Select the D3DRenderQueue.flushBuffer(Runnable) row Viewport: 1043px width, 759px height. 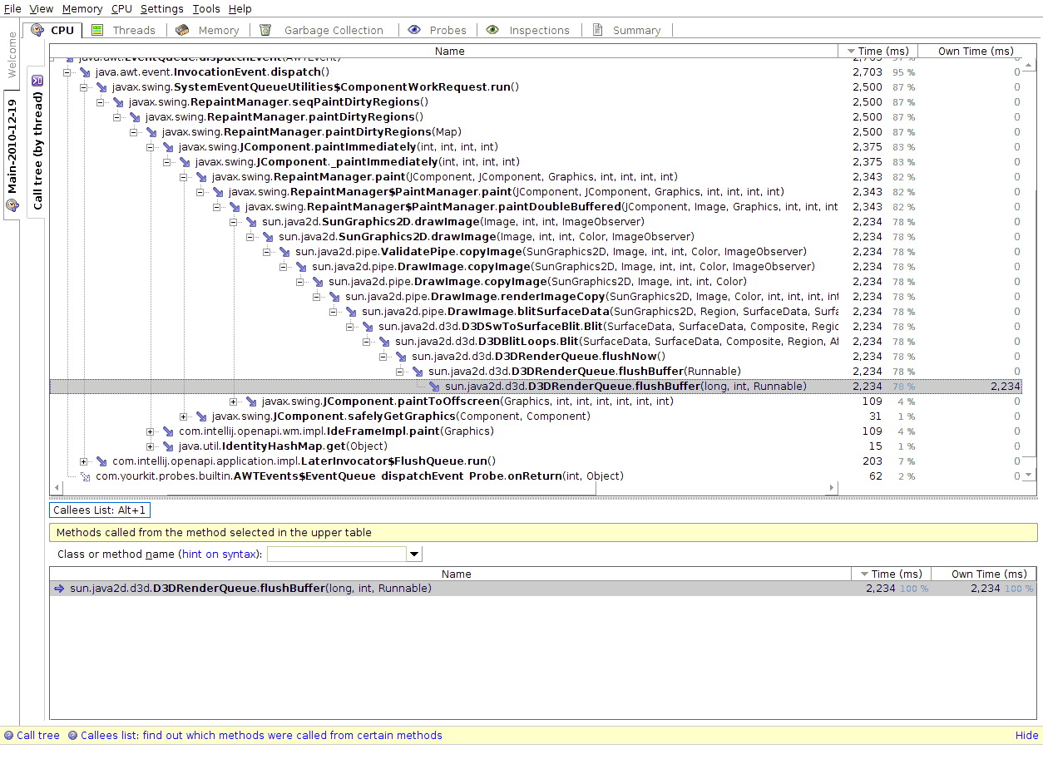pos(535,372)
